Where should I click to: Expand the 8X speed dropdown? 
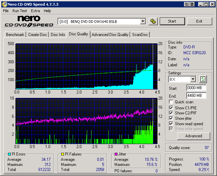pyautogui.click(x=193, y=79)
